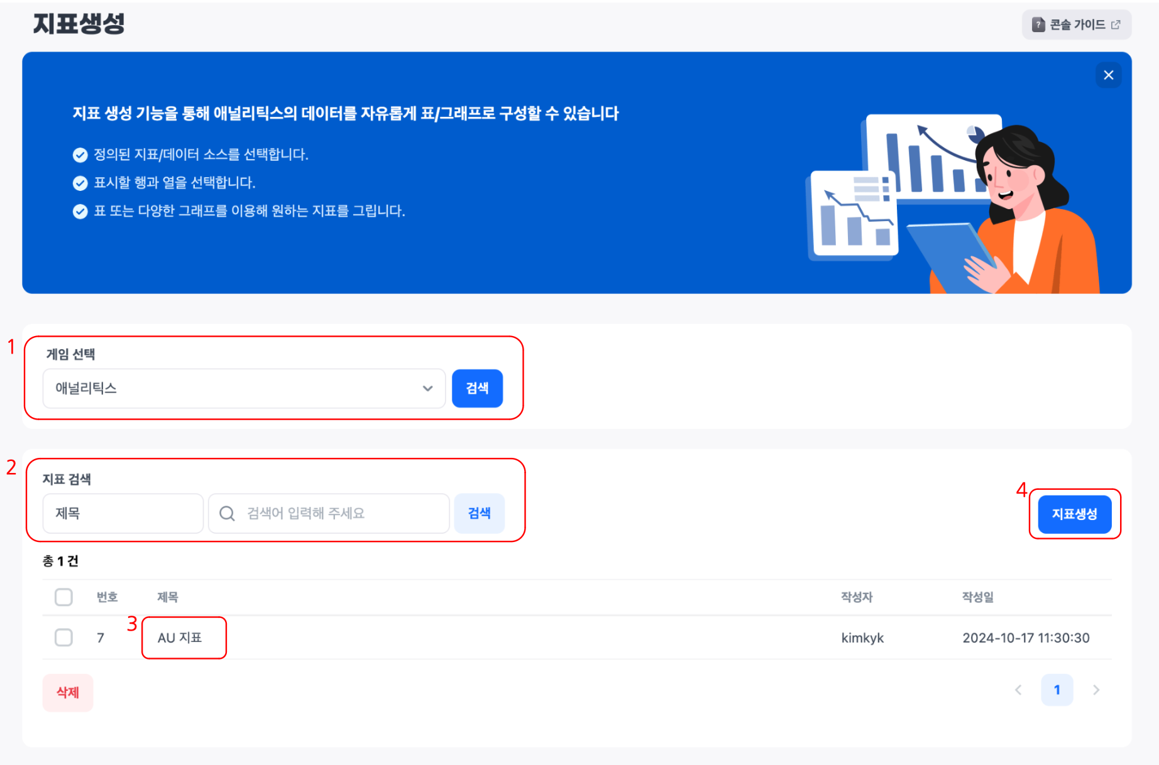Go to previous page with left chevron

pyautogui.click(x=1018, y=690)
